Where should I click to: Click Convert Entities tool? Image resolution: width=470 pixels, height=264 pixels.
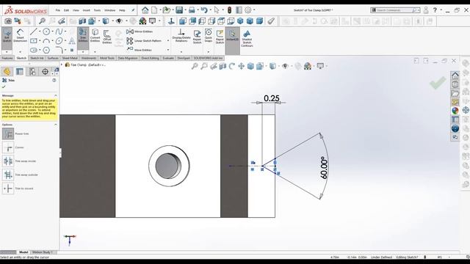(95, 35)
